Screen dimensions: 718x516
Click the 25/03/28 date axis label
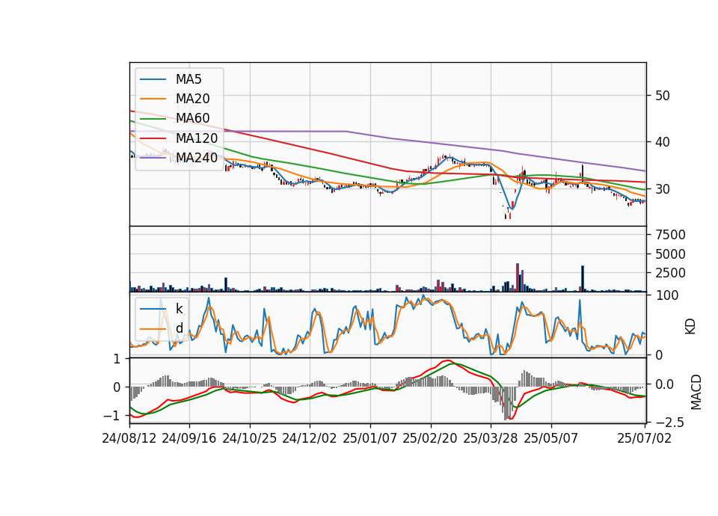click(x=491, y=438)
